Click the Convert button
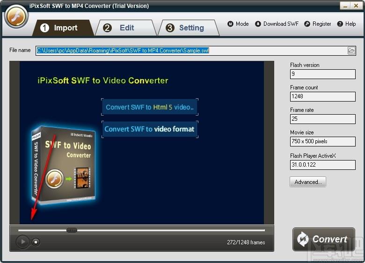The width and height of the screenshot is (365, 263). point(323,239)
